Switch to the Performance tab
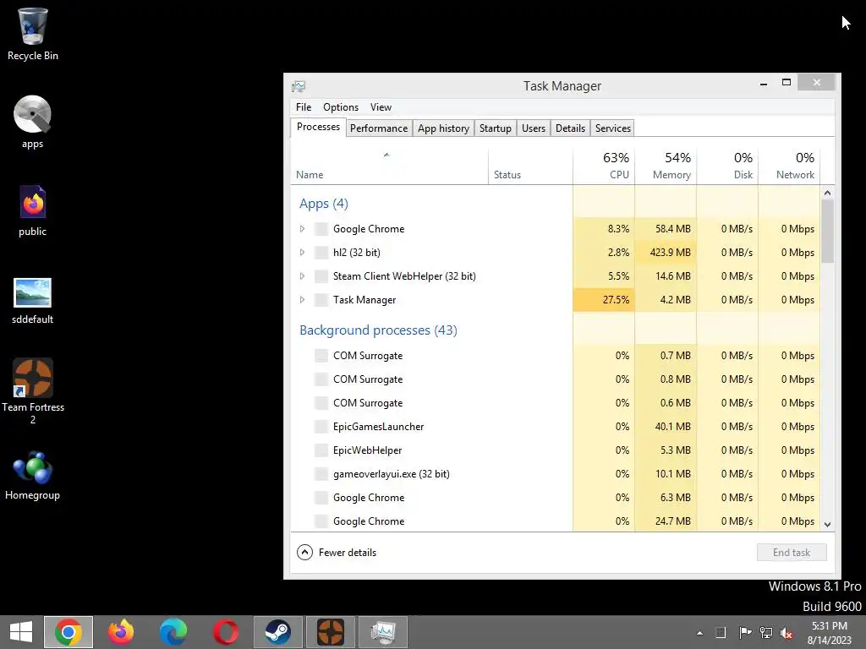The width and height of the screenshot is (866, 649). pos(379,128)
